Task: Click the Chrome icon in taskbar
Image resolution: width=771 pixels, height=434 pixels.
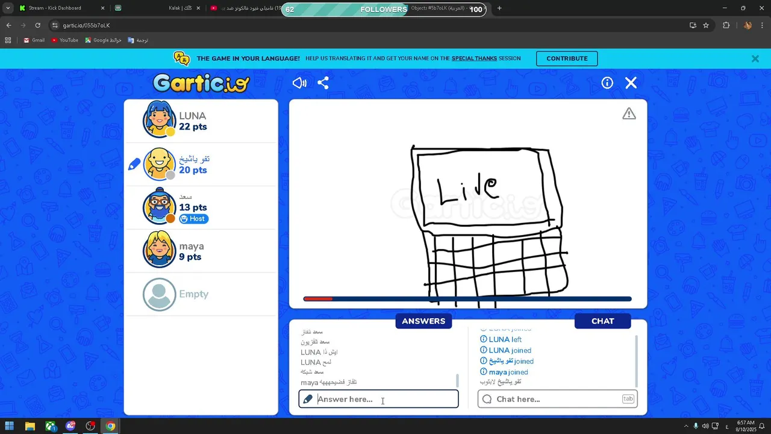Action: click(x=110, y=426)
